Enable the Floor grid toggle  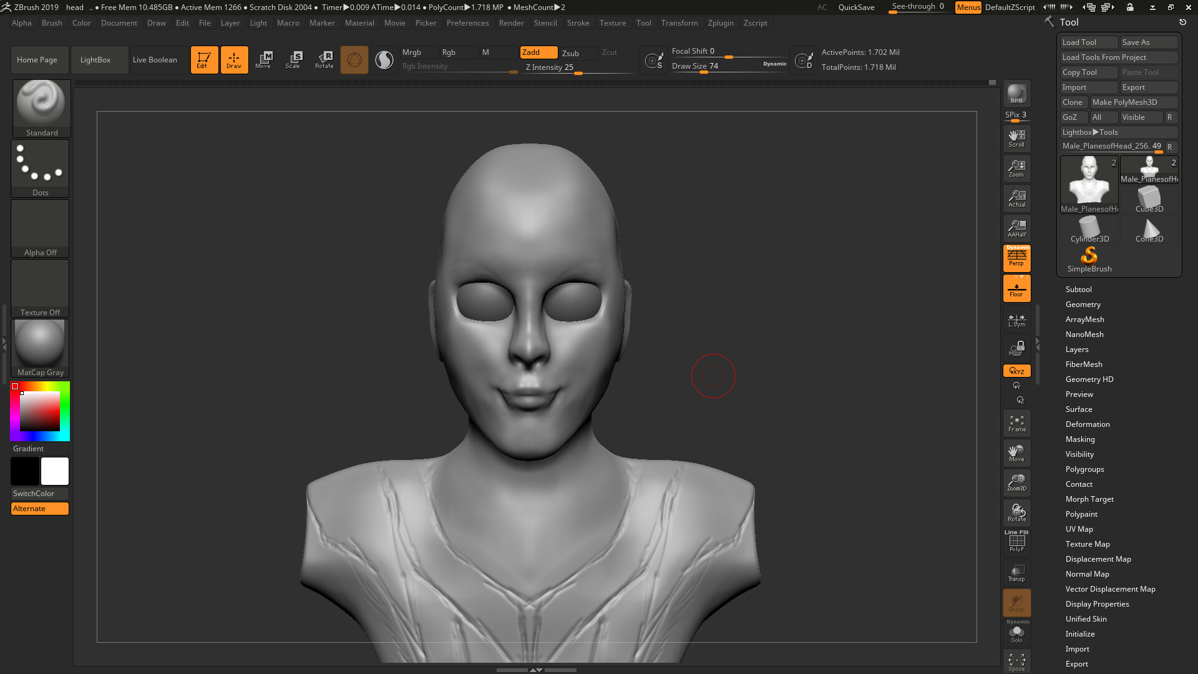click(x=1016, y=288)
